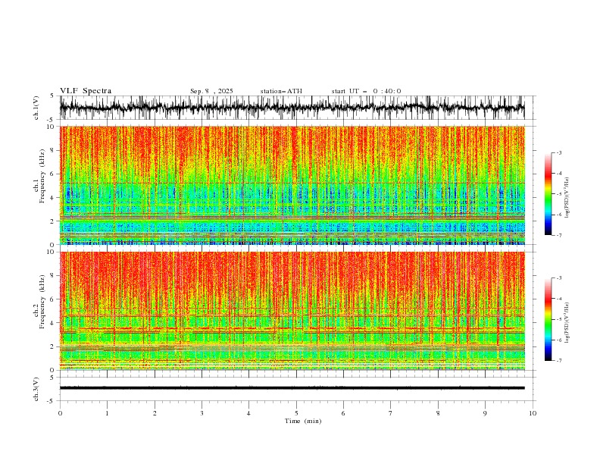The width and height of the screenshot is (600, 464).
Task: Click the ch.1 PSD color scale bar
Action: pos(548,194)
